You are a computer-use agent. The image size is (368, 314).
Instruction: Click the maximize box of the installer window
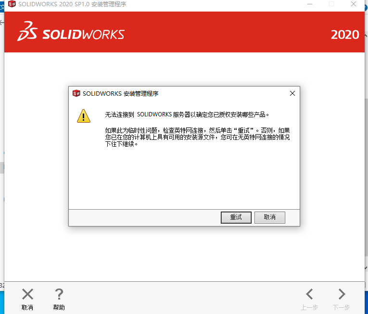click(x=331, y=4)
